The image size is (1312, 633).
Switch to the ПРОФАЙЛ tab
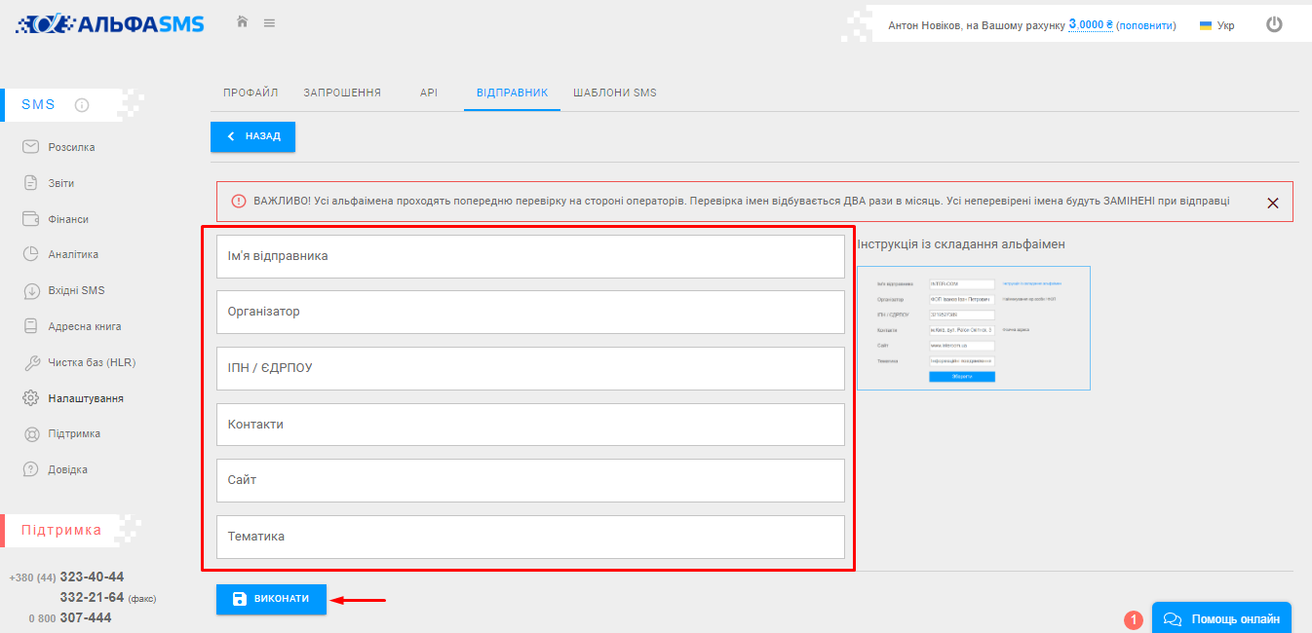pyautogui.click(x=251, y=93)
